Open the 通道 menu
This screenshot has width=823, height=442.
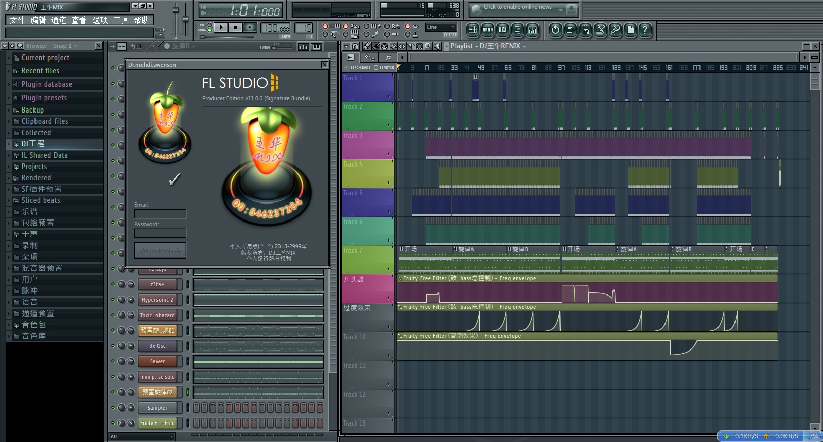pyautogui.click(x=59, y=20)
